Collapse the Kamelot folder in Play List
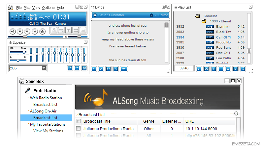Viewport: 264px width, 148px height. [197, 16]
